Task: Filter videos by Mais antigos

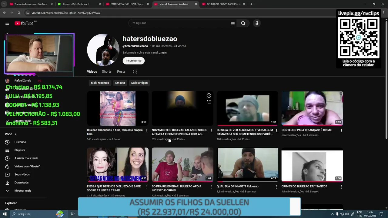Action: (139, 83)
